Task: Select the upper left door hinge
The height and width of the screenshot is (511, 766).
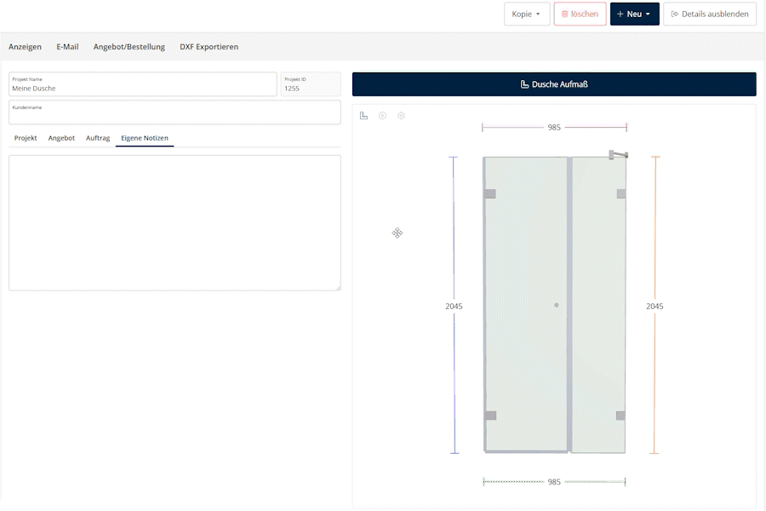Action: [490, 194]
